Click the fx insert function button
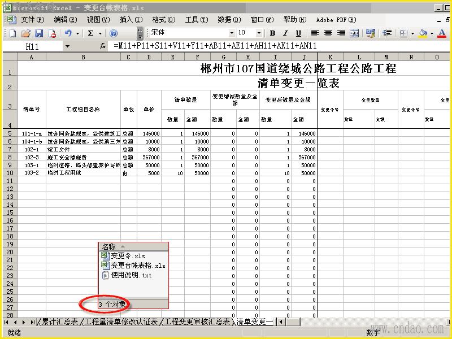The width and height of the screenshot is (452, 339). click(103, 46)
